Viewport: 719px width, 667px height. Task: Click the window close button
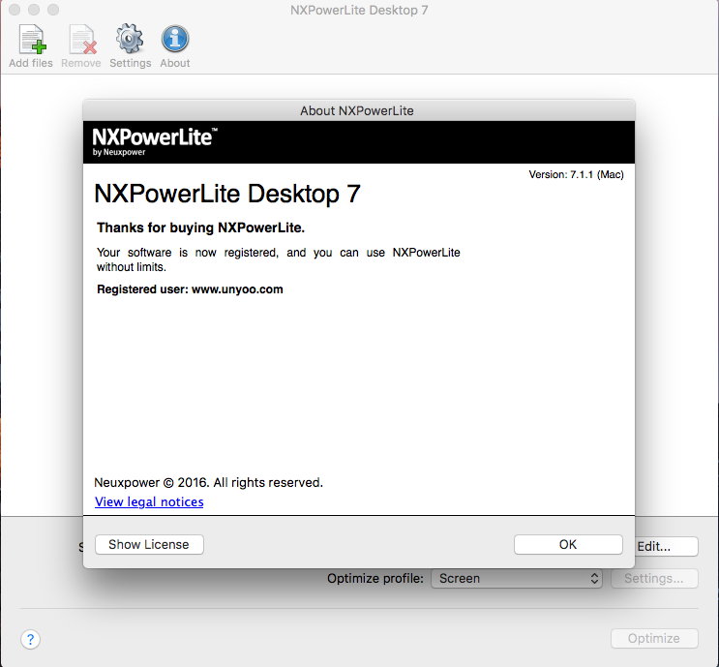pos(15,10)
